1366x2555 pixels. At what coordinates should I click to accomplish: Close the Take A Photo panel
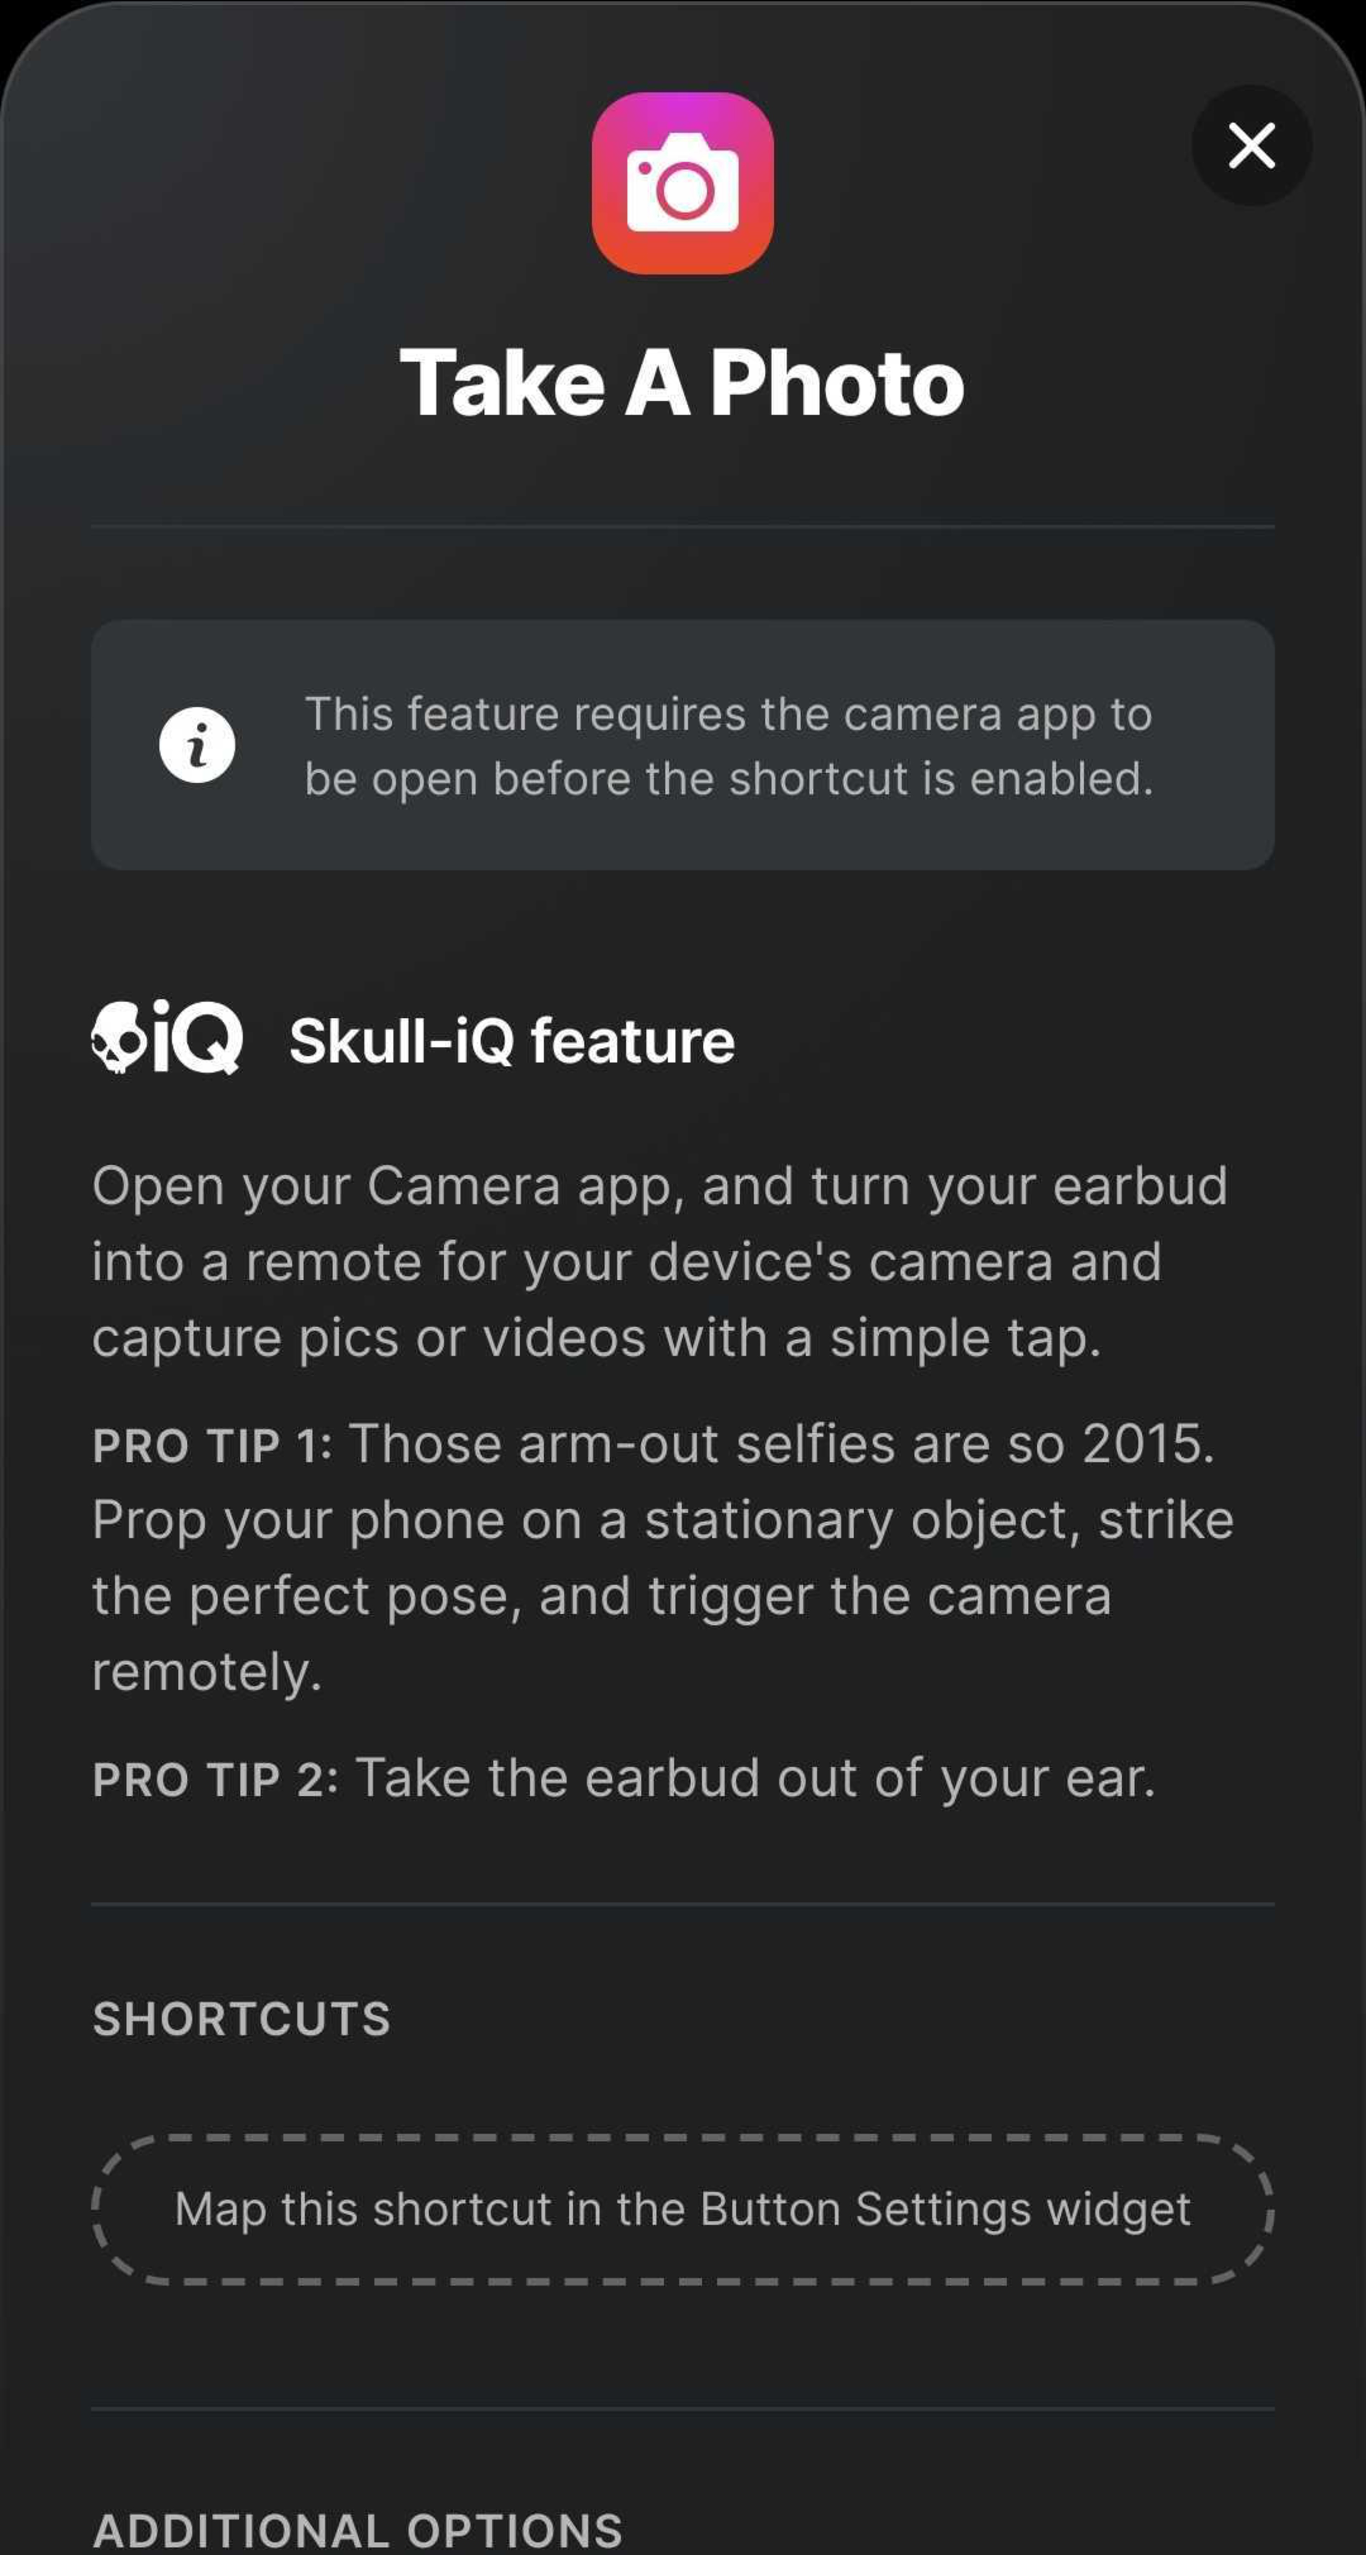(x=1251, y=146)
